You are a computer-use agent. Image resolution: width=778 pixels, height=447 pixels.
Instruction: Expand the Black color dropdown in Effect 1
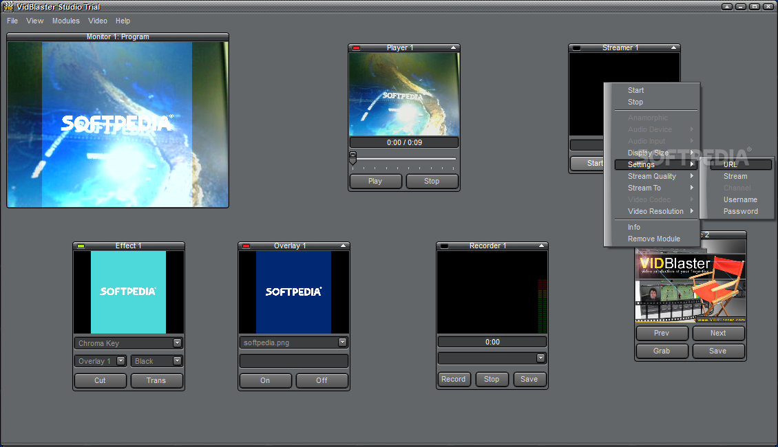(177, 361)
